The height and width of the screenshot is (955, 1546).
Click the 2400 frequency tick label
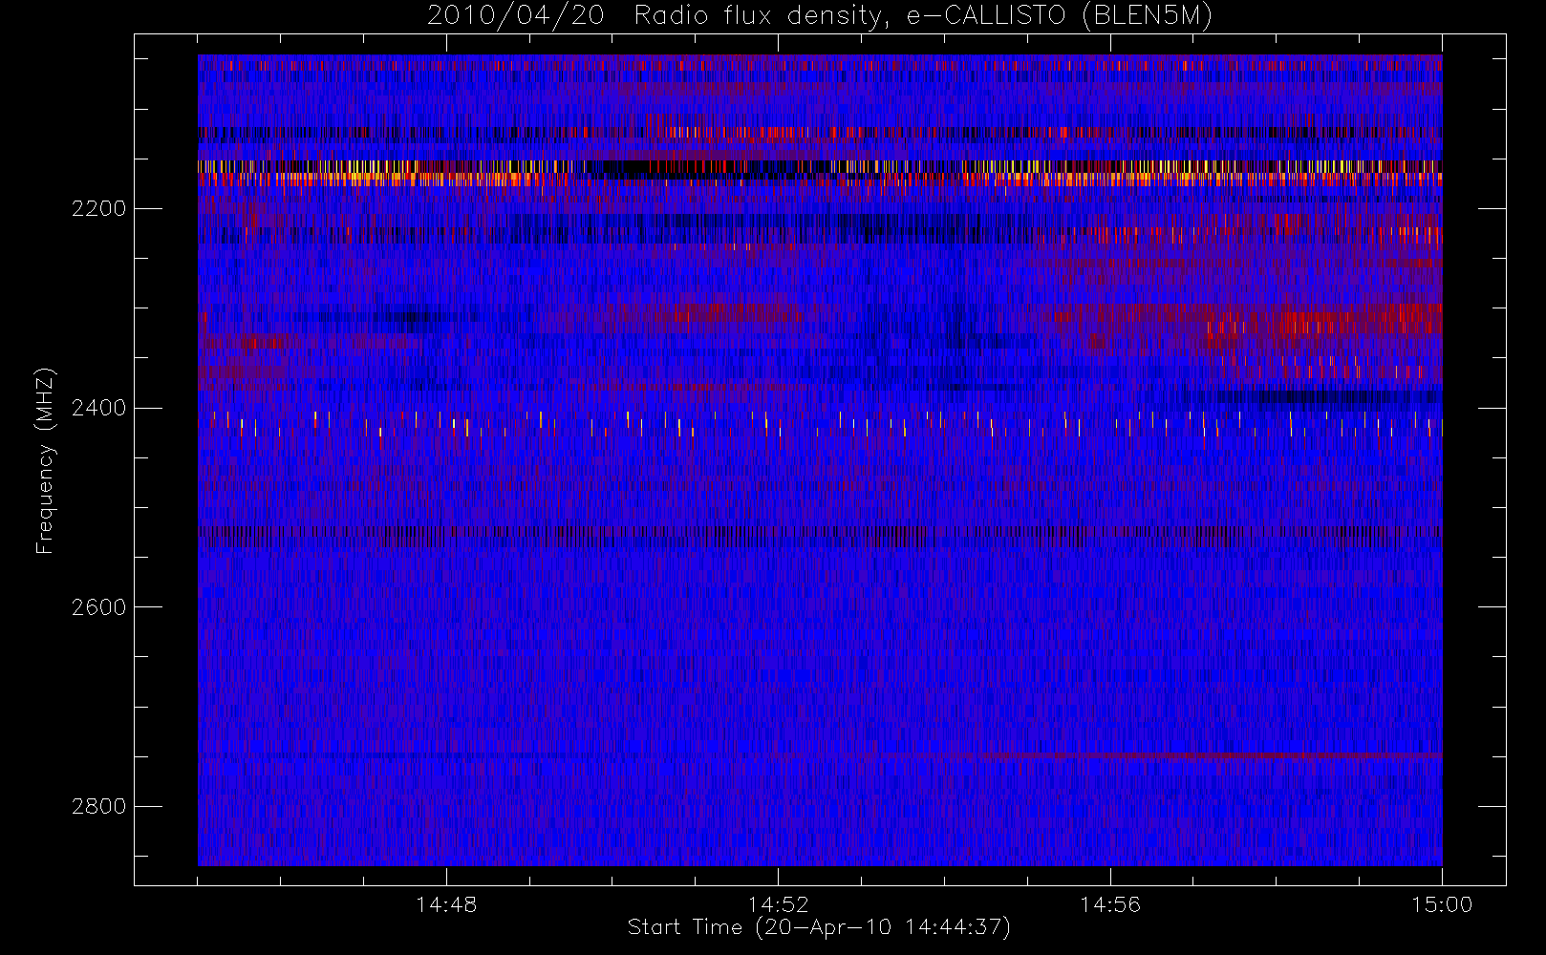point(99,409)
